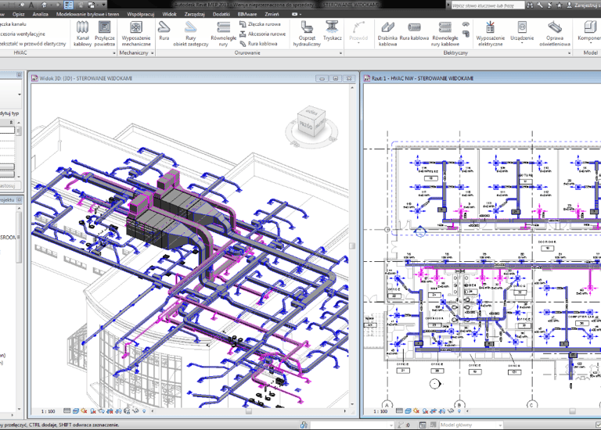Screen dimensions: 601x430
Task: Select Rura kablowa in Orurowanie panel
Action: pyautogui.click(x=258, y=44)
